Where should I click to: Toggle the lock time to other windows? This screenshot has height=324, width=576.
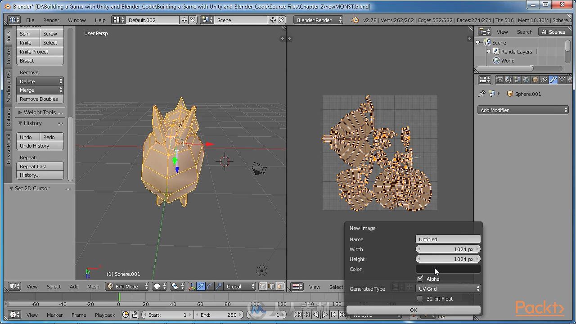(135, 315)
